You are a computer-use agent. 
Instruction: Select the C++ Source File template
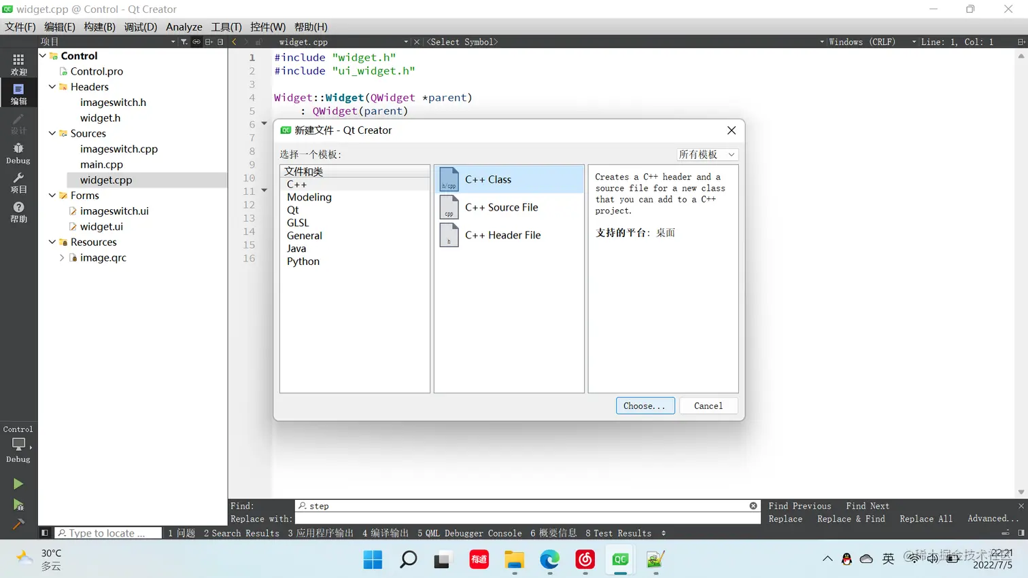(509, 207)
